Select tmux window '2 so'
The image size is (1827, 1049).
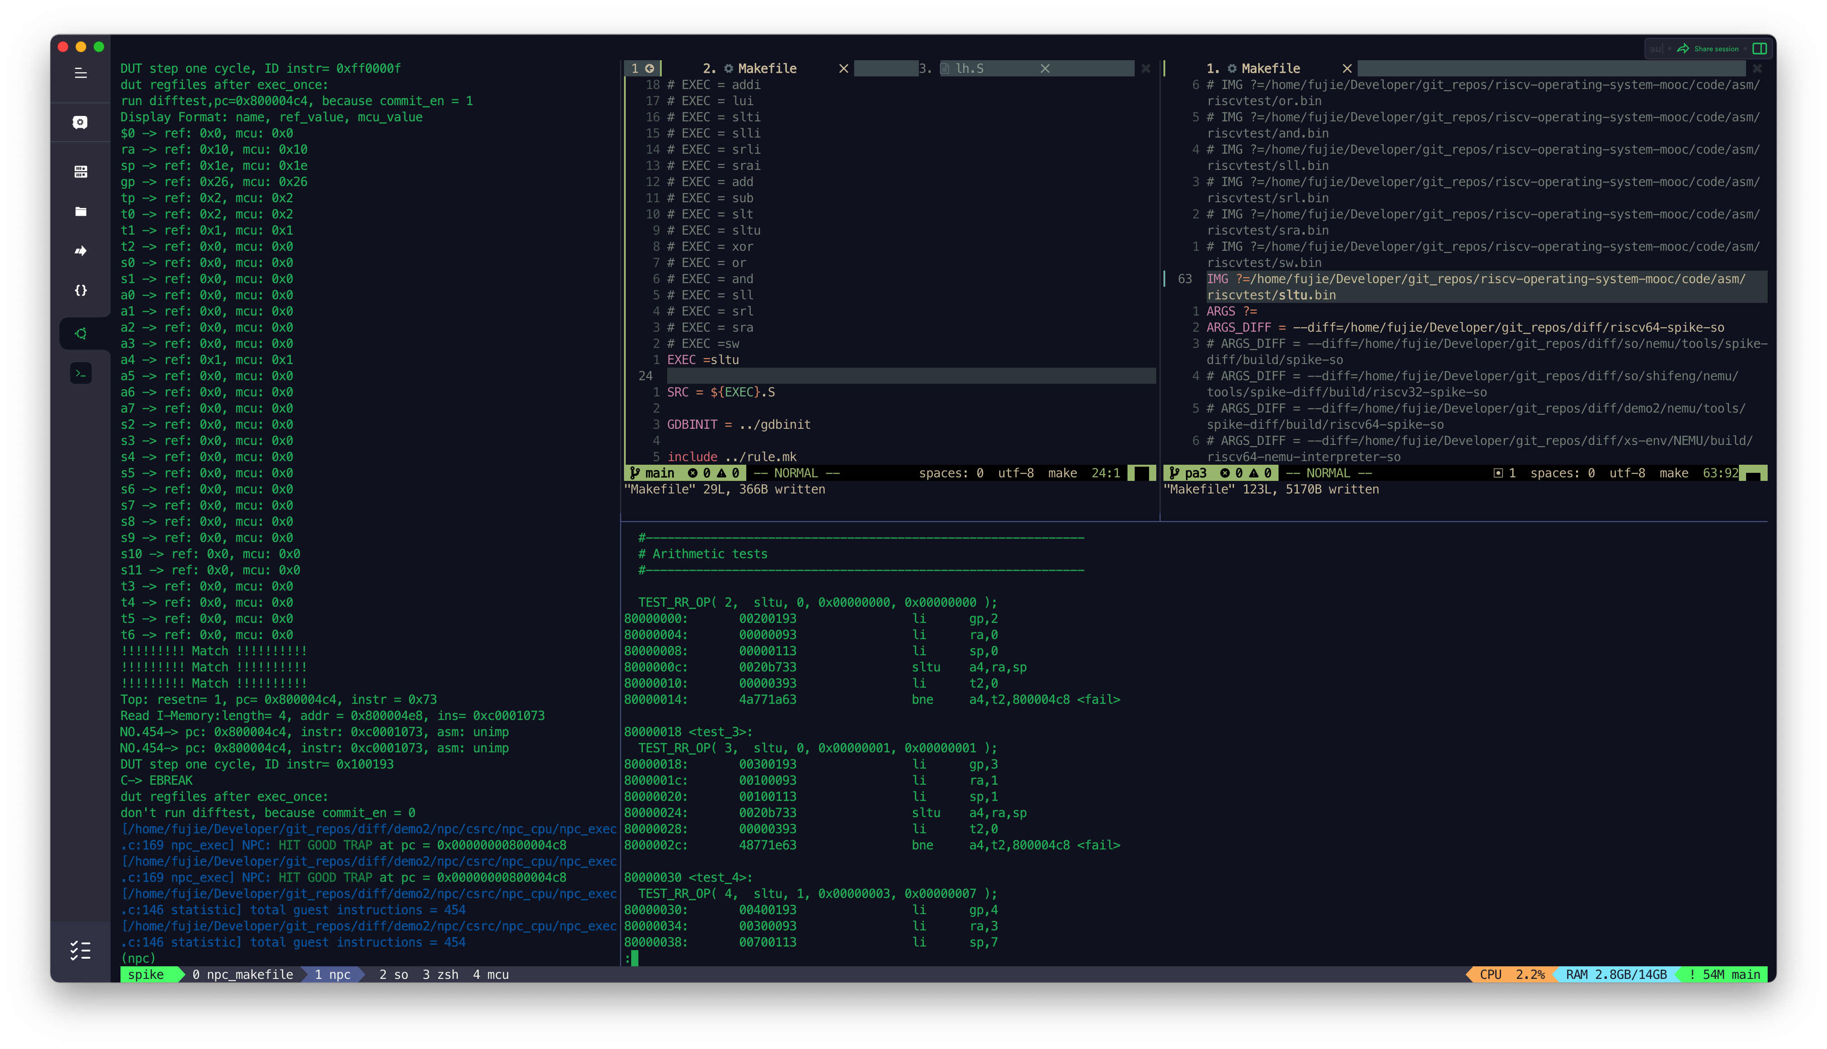pyautogui.click(x=393, y=975)
